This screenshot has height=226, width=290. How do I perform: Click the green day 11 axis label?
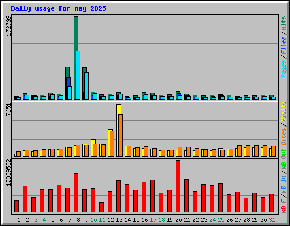click(x=102, y=220)
